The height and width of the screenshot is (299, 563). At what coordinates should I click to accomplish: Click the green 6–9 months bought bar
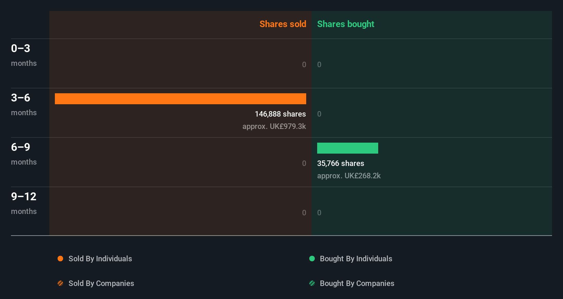point(347,148)
